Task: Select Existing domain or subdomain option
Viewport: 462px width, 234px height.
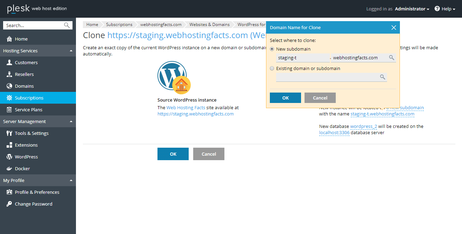Action: tap(272, 68)
